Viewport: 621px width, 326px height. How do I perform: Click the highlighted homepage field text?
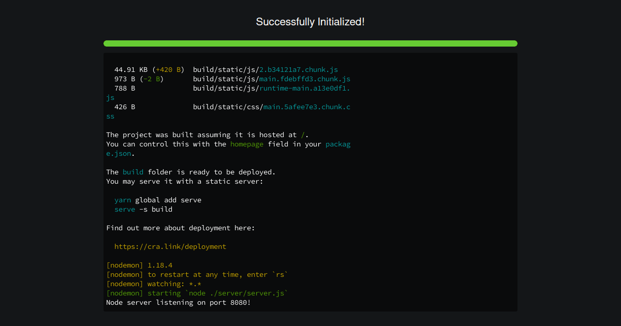247,144
